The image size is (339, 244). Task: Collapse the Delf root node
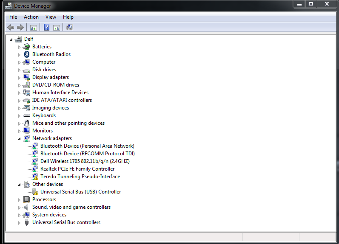pyautogui.click(x=11, y=39)
